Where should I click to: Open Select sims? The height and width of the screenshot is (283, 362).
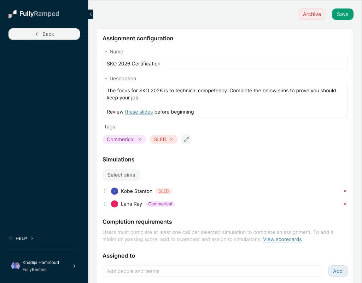[x=121, y=175]
